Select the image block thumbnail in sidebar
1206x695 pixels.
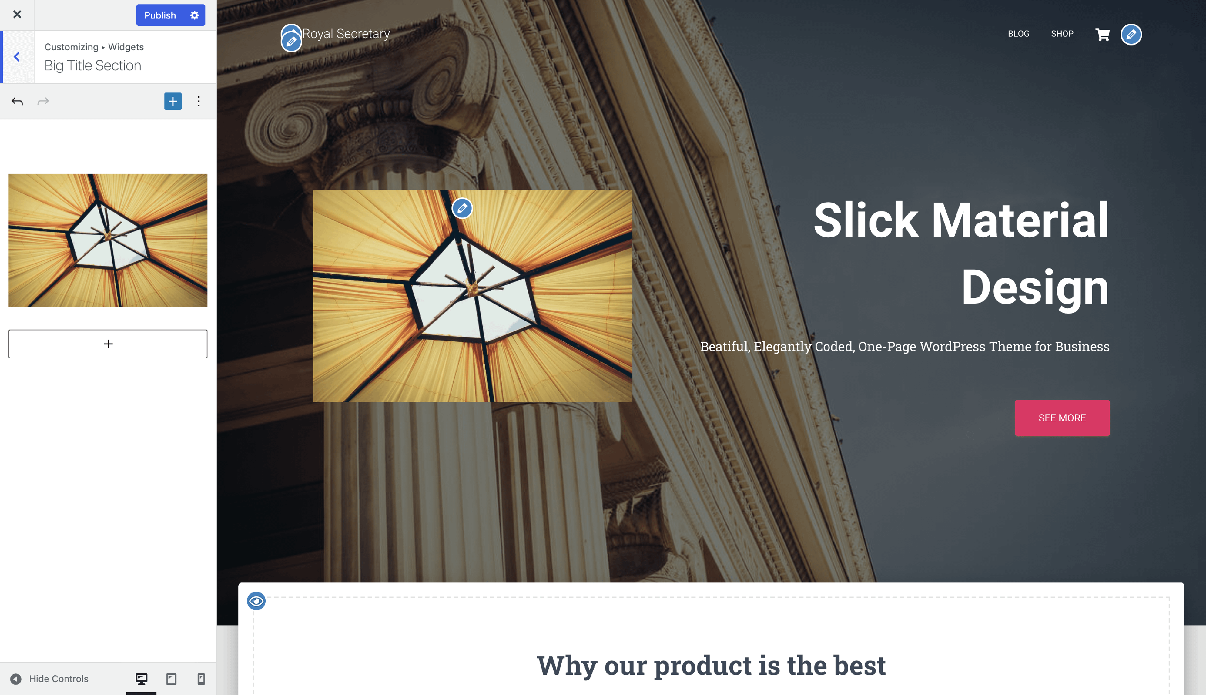[x=108, y=240]
